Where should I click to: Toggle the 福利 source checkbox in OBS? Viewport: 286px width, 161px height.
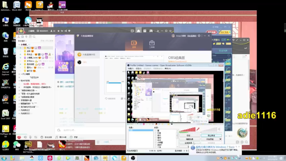[156, 138]
